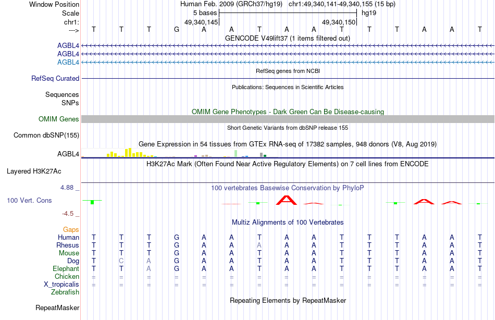Click the hg19 text beside the scale bar
This screenshot has height=320, width=495.
pos(369,13)
